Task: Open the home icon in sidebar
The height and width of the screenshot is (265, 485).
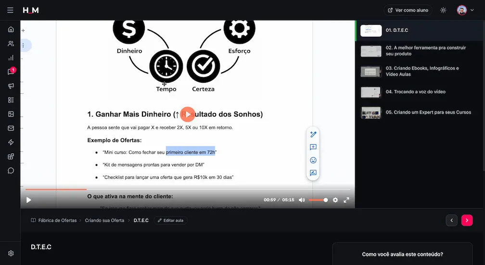Action: [11, 29]
